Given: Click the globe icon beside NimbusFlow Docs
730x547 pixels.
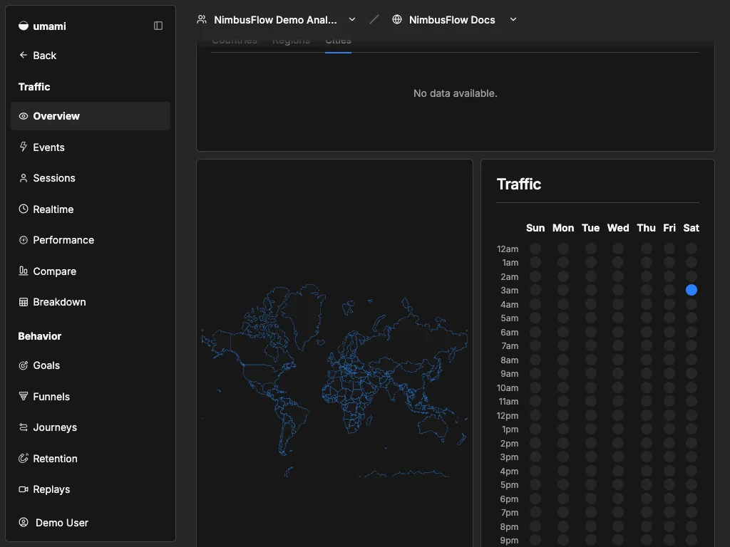Looking at the screenshot, I should point(397,19).
